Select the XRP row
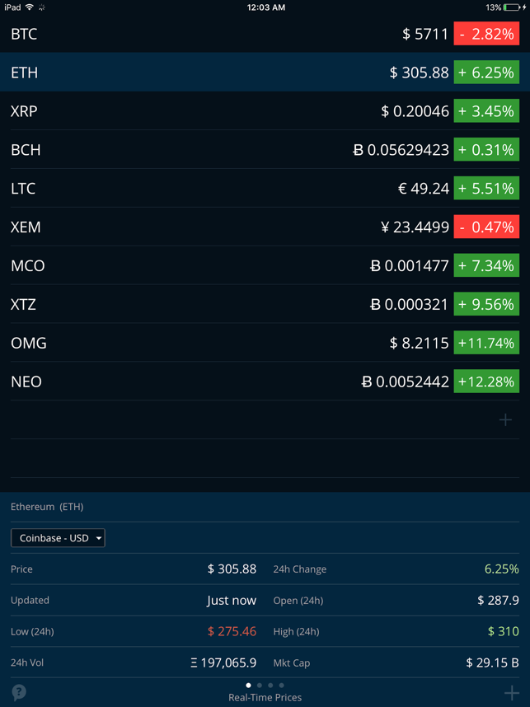Image resolution: width=530 pixels, height=707 pixels. click(265, 111)
